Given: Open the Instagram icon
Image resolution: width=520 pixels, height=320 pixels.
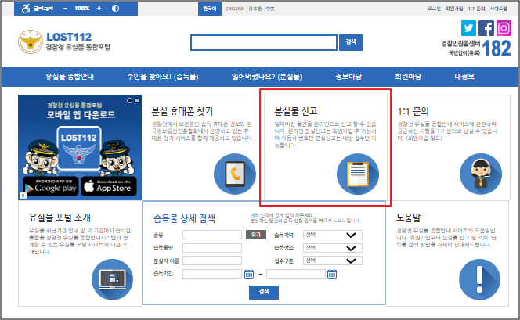Looking at the screenshot, I should click(x=504, y=28).
